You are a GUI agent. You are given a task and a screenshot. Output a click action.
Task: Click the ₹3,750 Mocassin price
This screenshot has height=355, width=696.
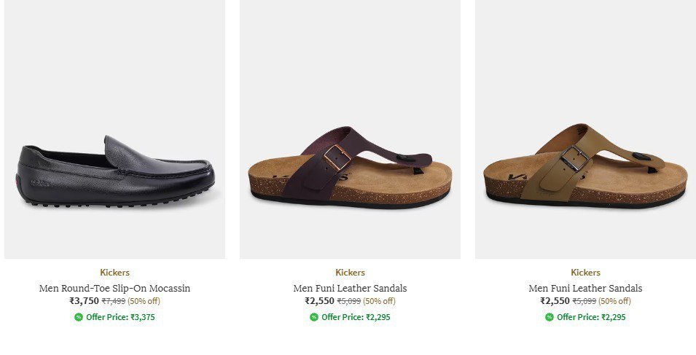click(x=84, y=301)
